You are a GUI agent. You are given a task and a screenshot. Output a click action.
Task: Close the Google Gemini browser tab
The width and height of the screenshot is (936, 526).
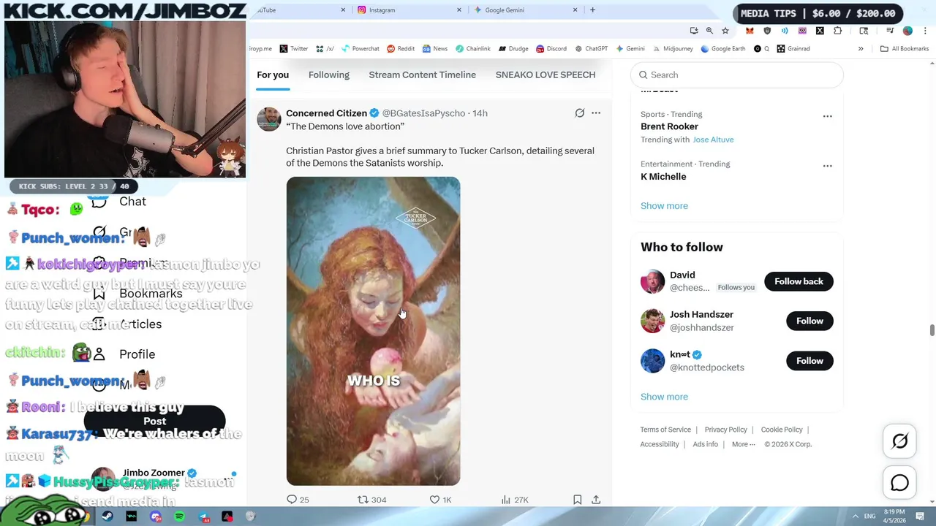pos(575,10)
